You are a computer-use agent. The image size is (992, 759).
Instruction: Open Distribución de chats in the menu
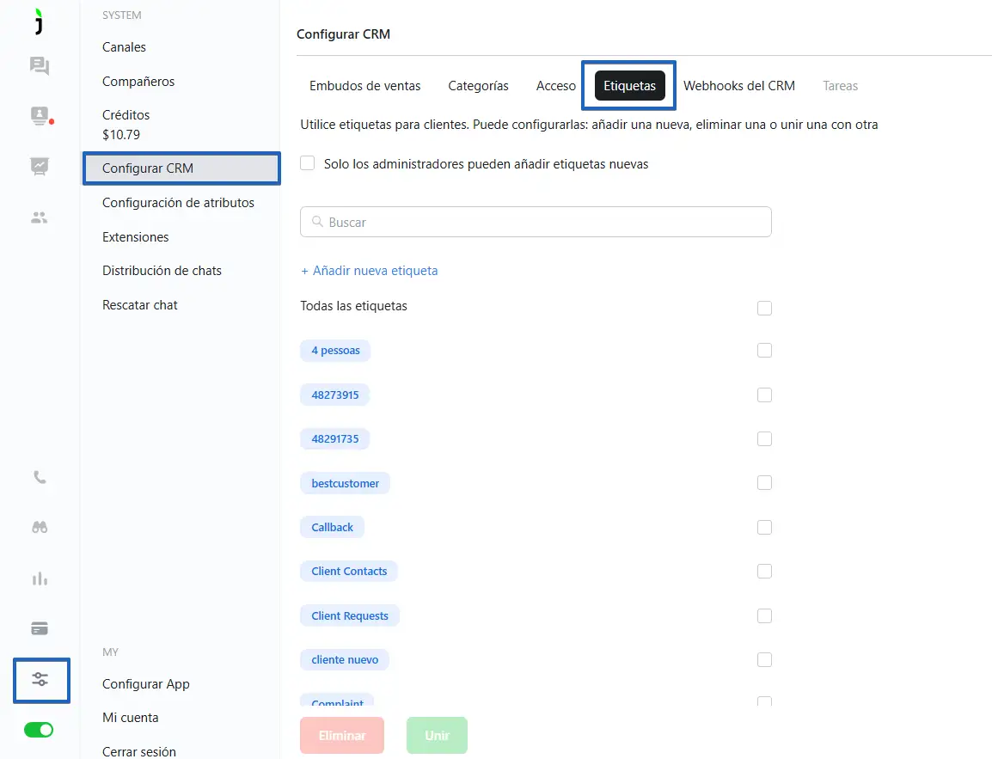pyautogui.click(x=162, y=271)
